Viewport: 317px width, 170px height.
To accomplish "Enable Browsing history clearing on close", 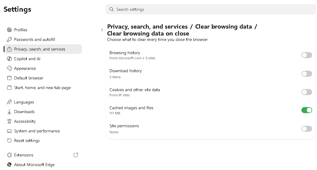I will (307, 55).
